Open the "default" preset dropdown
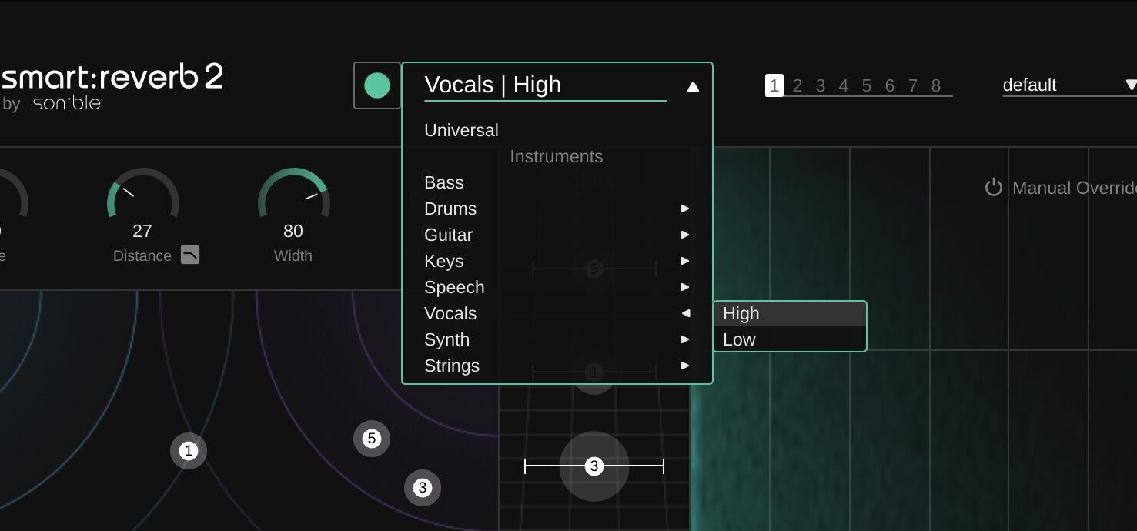The image size is (1137, 531). [1069, 85]
